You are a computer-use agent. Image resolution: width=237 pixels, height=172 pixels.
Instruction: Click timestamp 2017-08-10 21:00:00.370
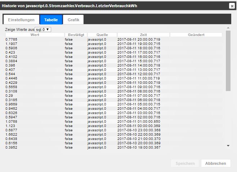(139, 139)
